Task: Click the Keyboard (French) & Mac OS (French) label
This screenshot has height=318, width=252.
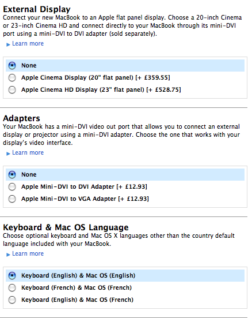Action: (x=77, y=287)
